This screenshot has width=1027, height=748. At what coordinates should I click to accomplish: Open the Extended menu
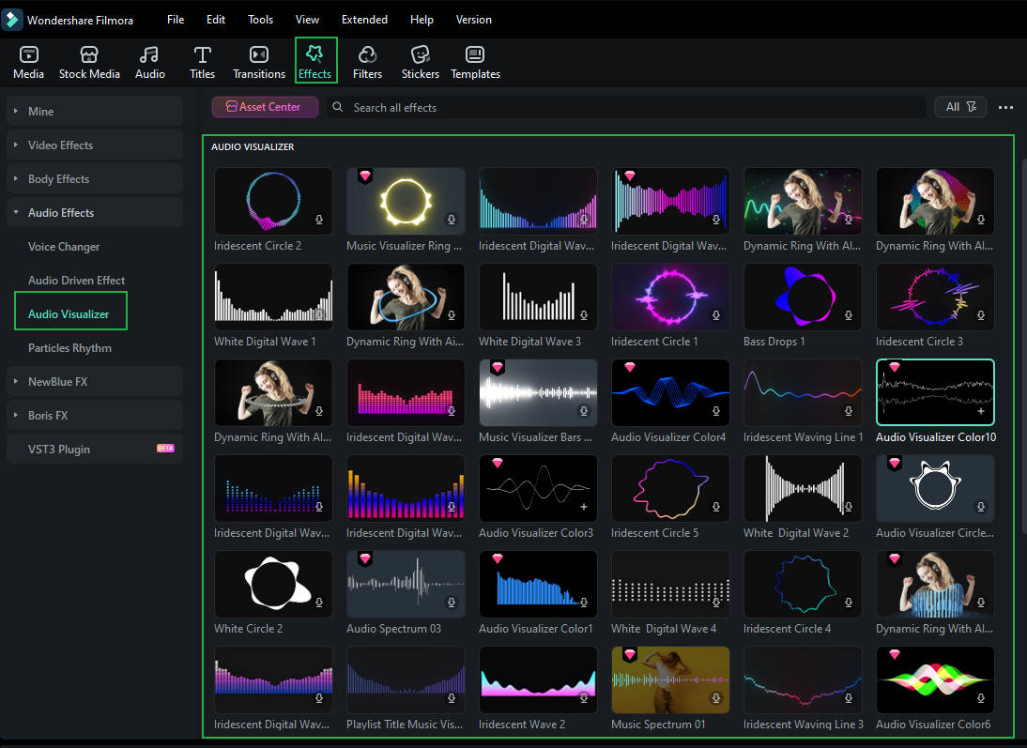[x=364, y=20]
